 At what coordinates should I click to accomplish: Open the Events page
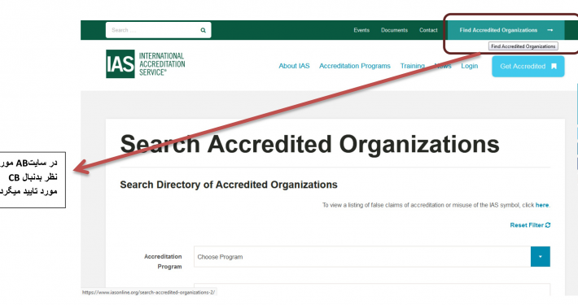coord(361,30)
